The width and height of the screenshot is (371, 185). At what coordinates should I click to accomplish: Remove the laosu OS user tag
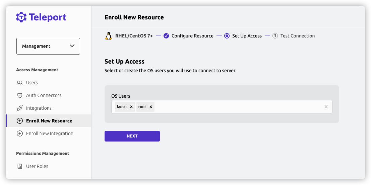click(x=131, y=107)
